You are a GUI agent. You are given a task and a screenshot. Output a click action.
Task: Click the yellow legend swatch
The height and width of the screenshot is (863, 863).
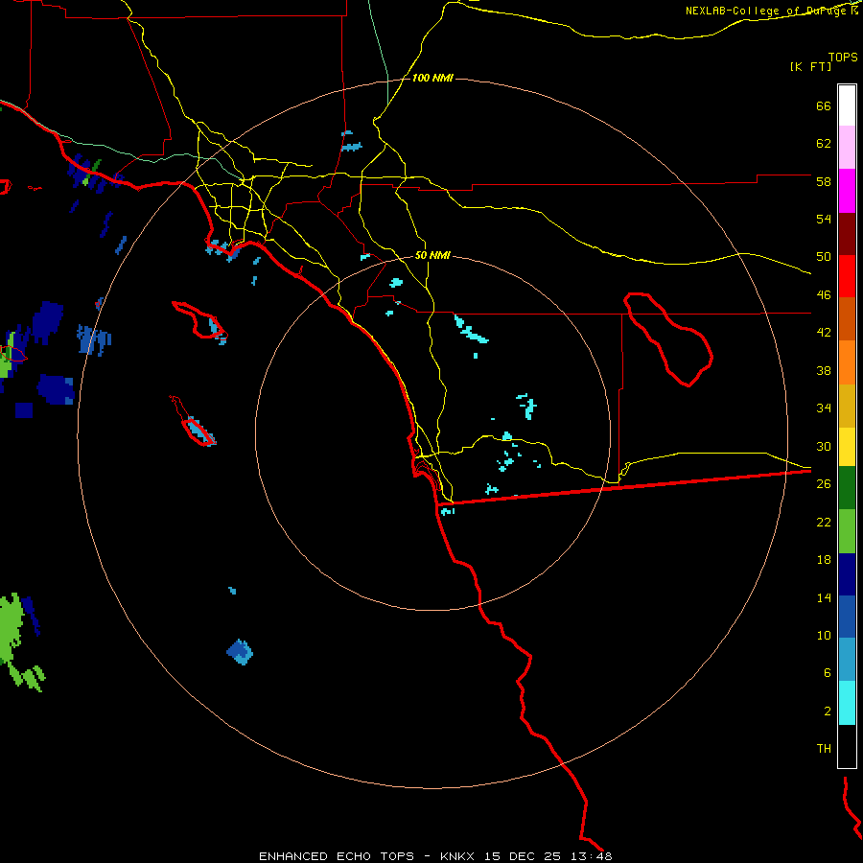(x=847, y=447)
